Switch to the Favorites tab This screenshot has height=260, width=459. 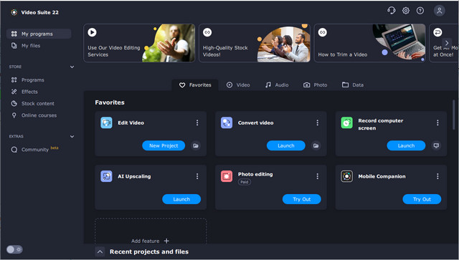pos(195,85)
